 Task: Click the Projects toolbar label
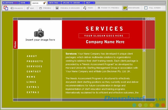pos(19,8)
